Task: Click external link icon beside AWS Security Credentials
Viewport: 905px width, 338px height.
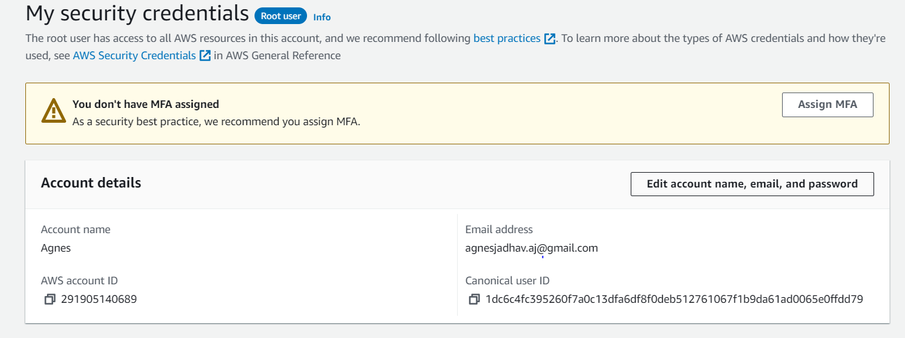Action: click(x=206, y=56)
